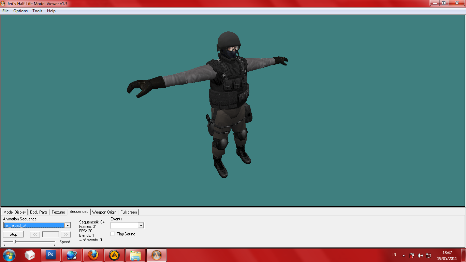Open Windows Explorer from the taskbar
Viewport: 466px width, 262px height.
[x=135, y=255]
